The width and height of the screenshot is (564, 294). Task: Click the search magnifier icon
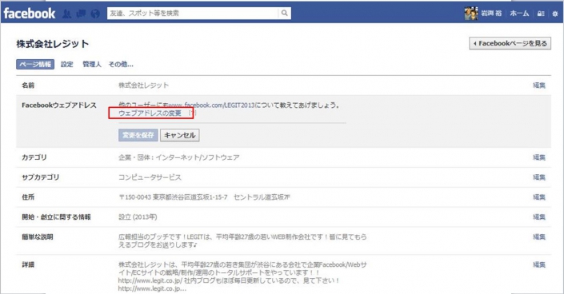tap(284, 14)
